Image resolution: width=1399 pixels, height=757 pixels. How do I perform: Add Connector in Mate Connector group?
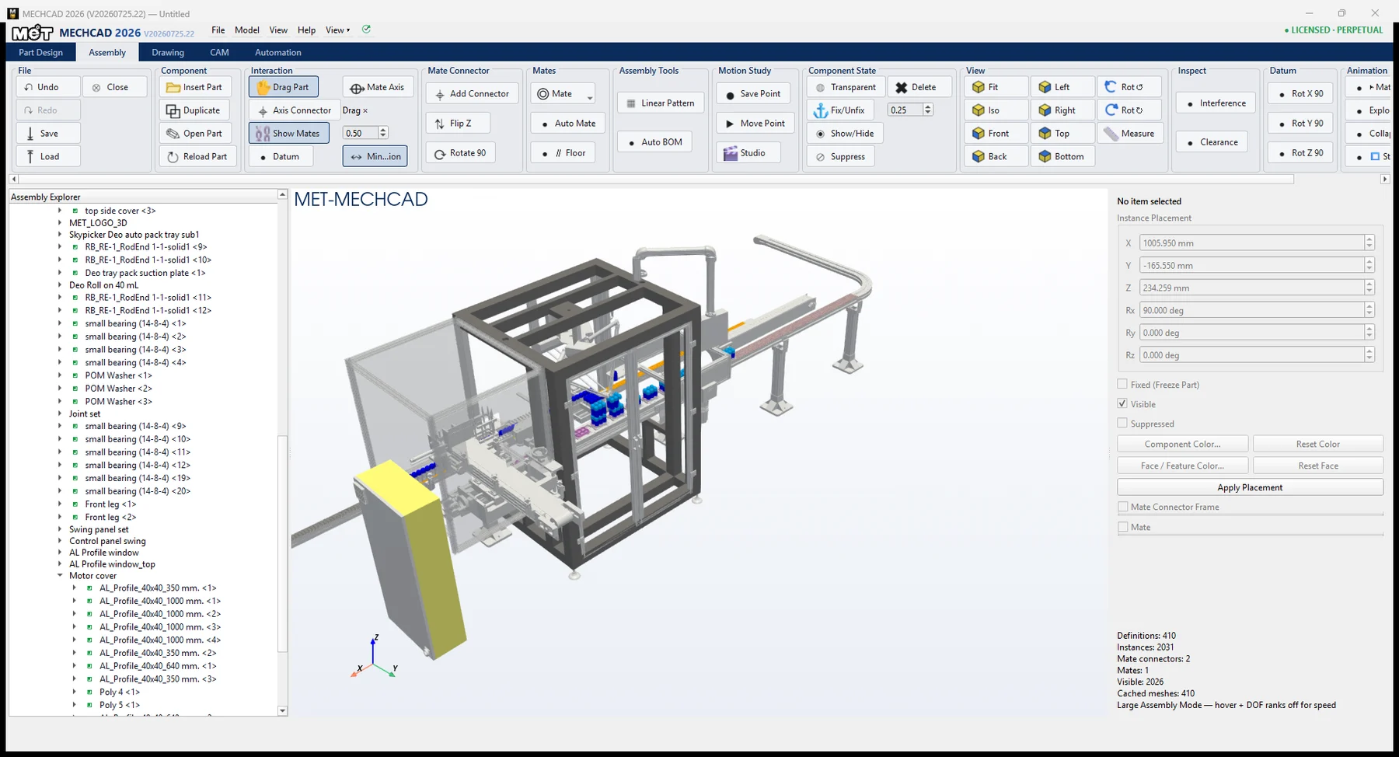[x=472, y=94]
